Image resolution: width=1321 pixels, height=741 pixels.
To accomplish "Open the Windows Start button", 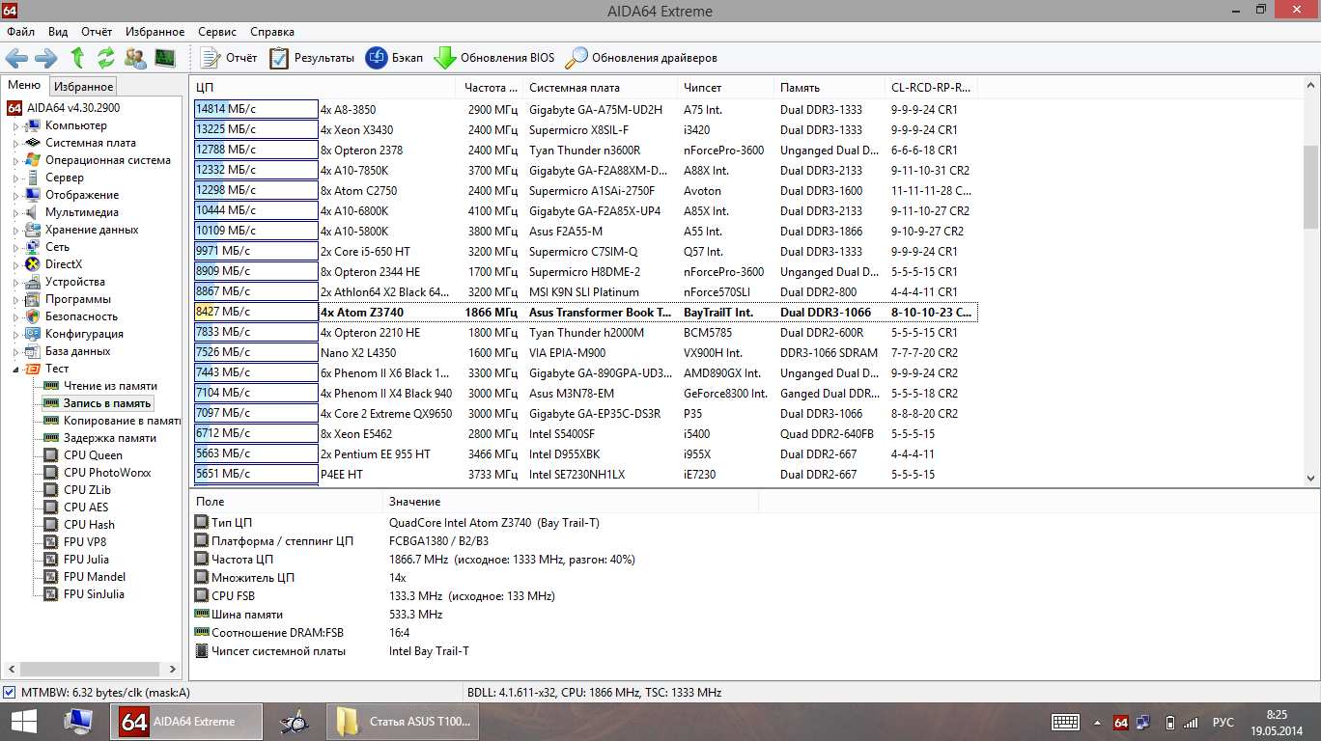I will (23, 722).
